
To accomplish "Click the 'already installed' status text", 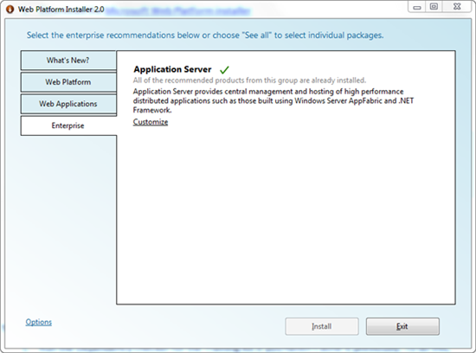I will (249, 80).
